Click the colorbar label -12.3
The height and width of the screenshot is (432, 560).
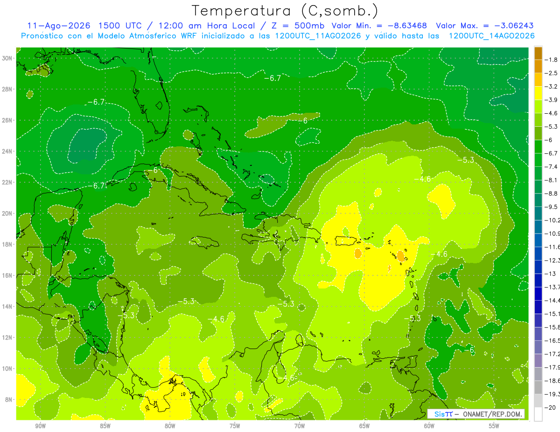tap(552, 260)
